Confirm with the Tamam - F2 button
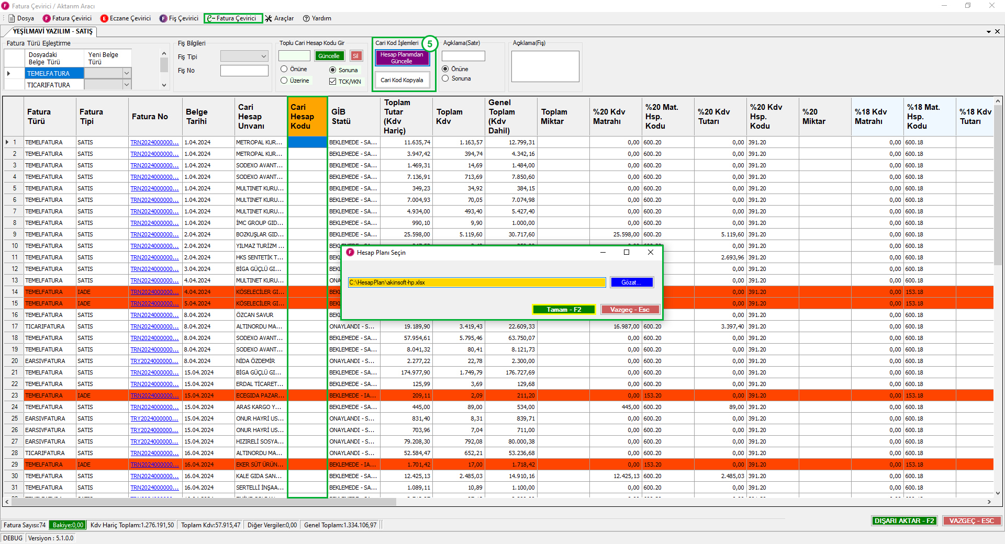The height and width of the screenshot is (544, 1005). coord(564,310)
